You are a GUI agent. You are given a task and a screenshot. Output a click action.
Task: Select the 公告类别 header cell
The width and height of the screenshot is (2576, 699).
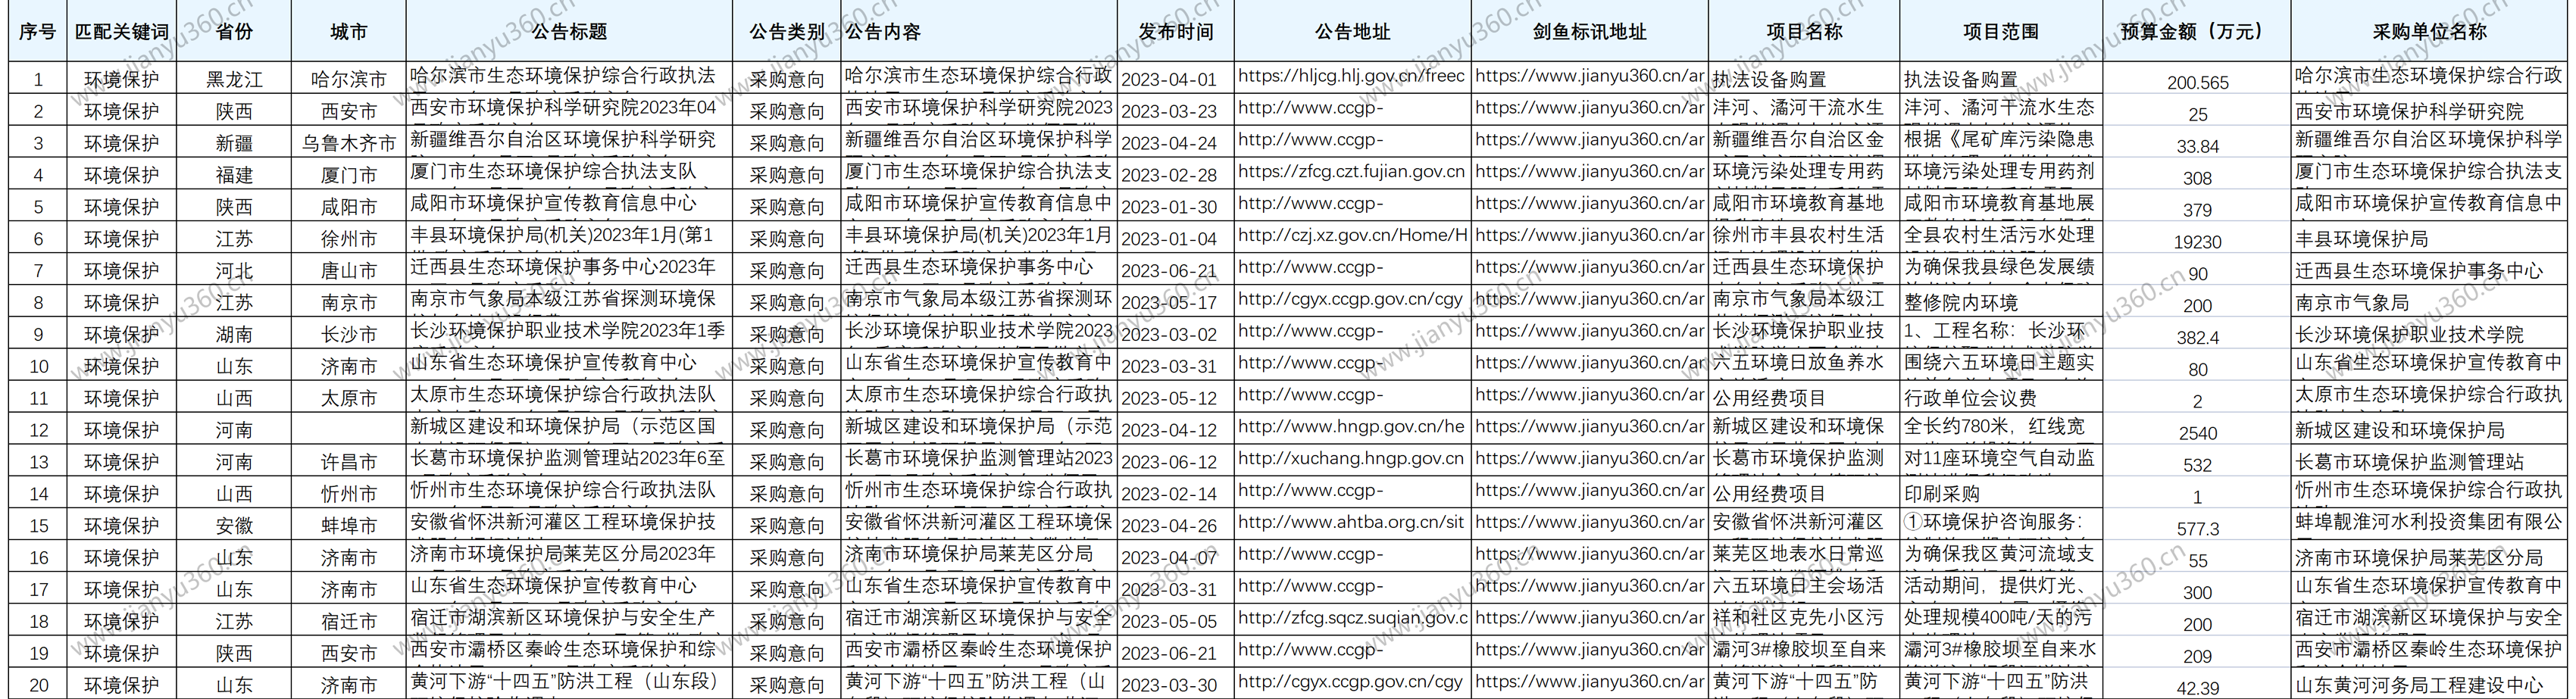click(x=787, y=32)
